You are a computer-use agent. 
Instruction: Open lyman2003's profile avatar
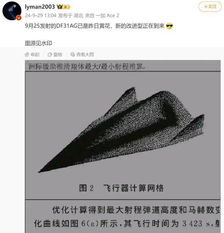(12, 11)
